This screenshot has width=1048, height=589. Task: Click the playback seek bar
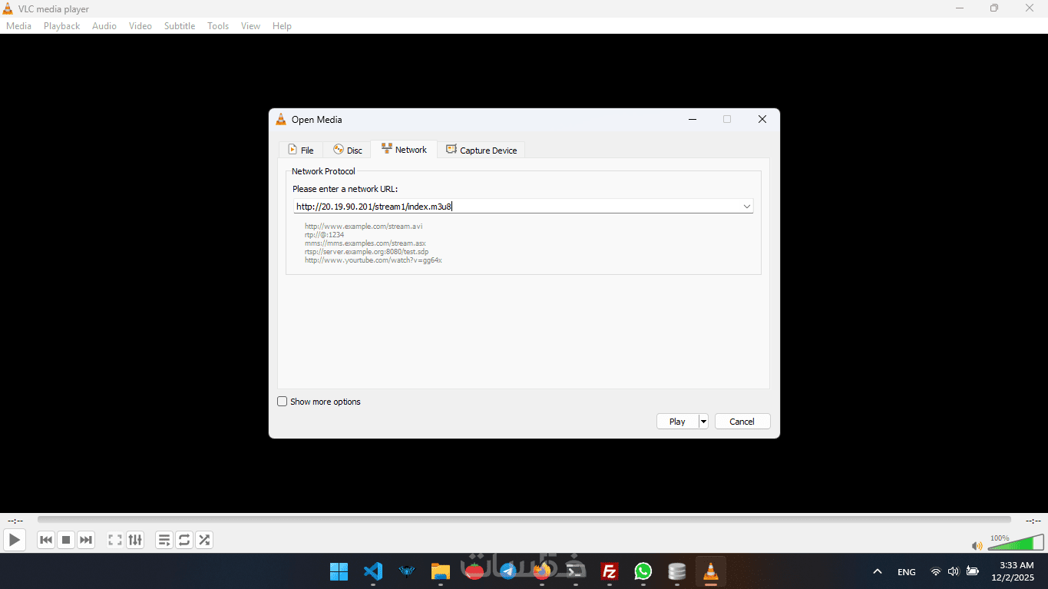point(524,520)
